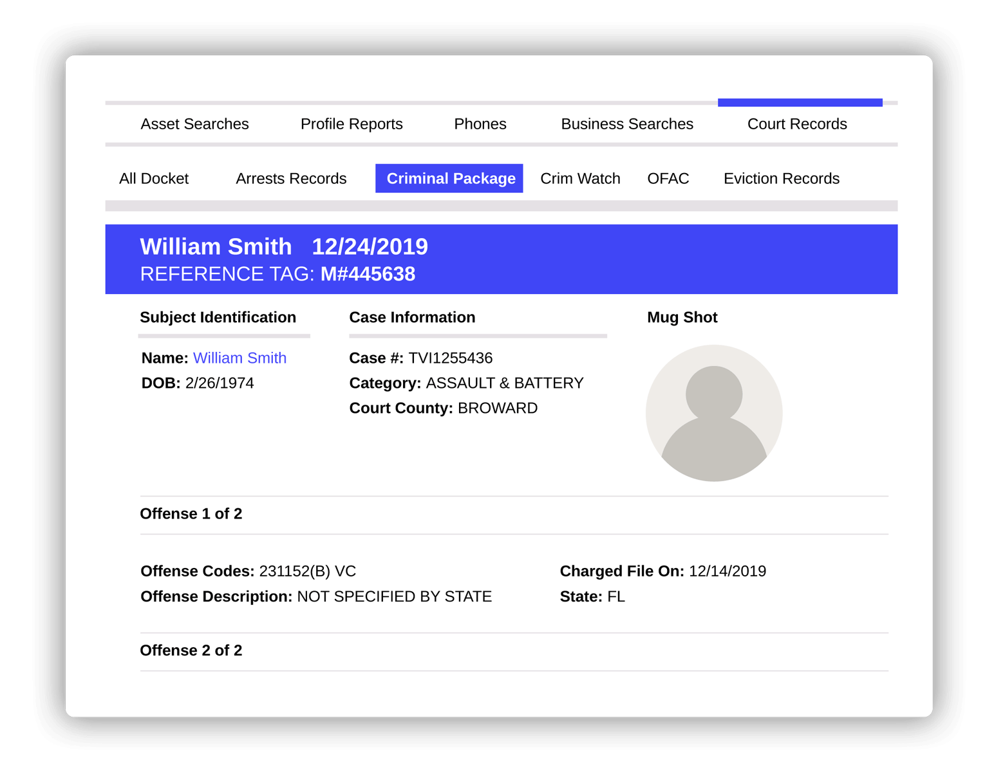Click the mug shot placeholder avatar
Image resolution: width=1005 pixels, height=772 pixels.
pos(714,413)
